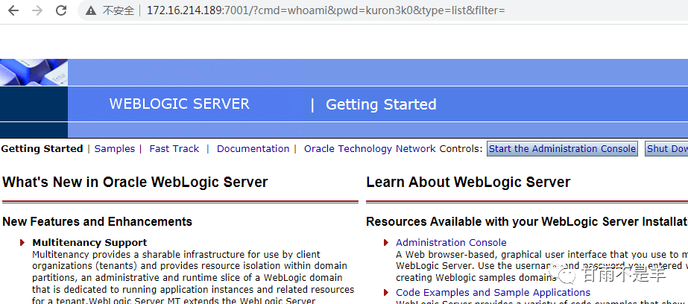Screen dimensions: 688x304
Task: Open Code Examples and Sample Applications link
Action: click(x=493, y=293)
